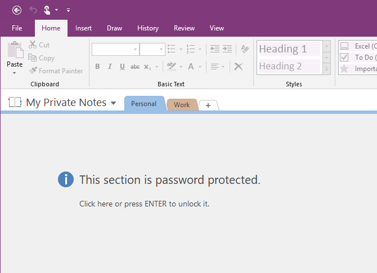Viewport: 377px width, 273px height.
Task: Open the File menu
Action: coord(17,28)
